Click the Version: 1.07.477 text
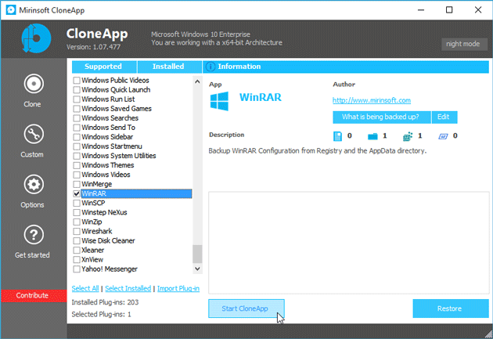 pos(93,47)
